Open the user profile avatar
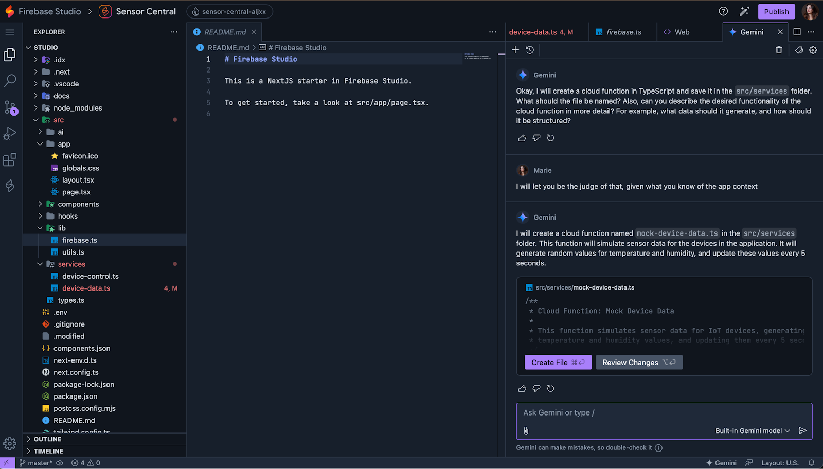This screenshot has height=469, width=823. coord(810,11)
